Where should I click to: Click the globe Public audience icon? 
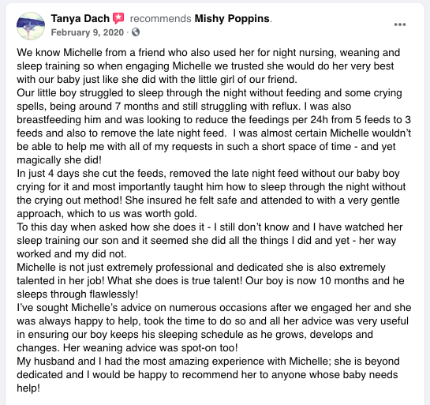(136, 32)
